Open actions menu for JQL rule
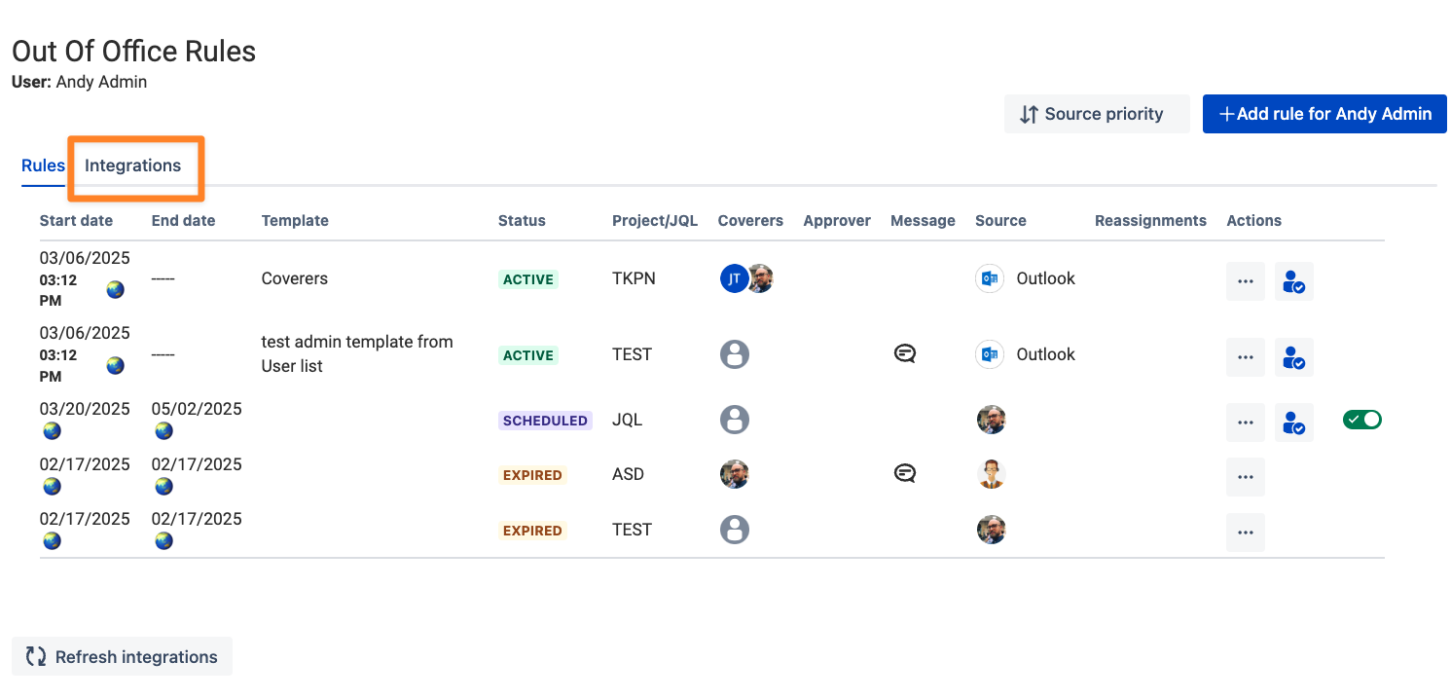Image resolution: width=1451 pixels, height=699 pixels. 1246,423
